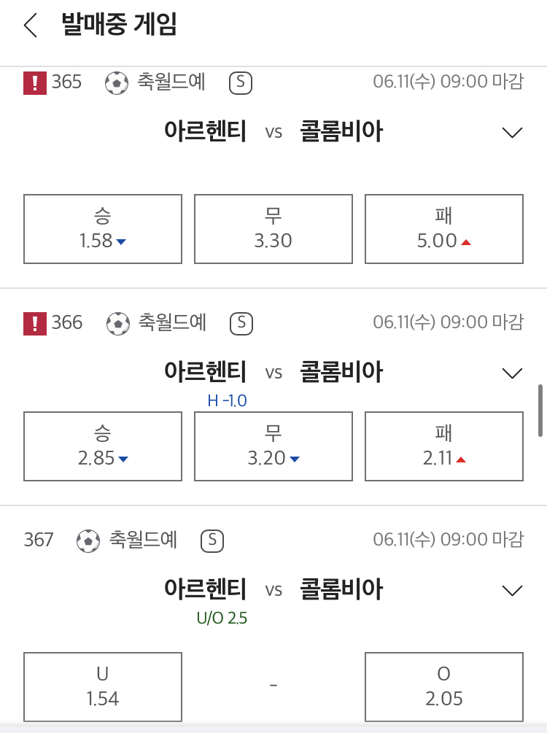This screenshot has width=547, height=733.
Task: Click the soccer ball icon for game 365
Action: [117, 83]
